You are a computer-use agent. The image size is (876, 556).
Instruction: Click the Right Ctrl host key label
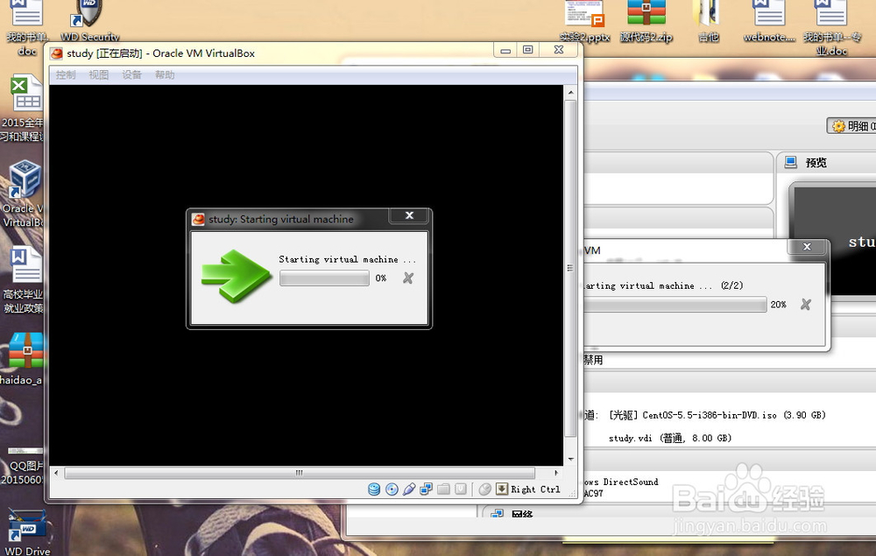(535, 489)
